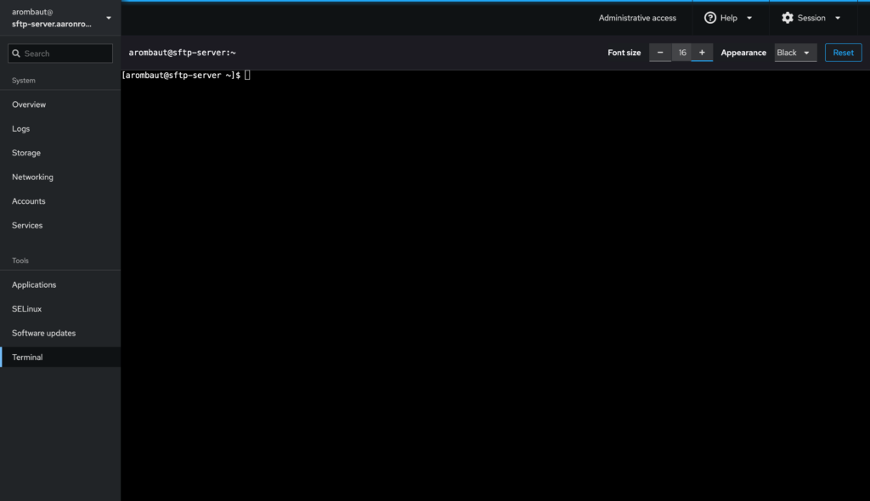Go to the Logs section

click(x=21, y=129)
